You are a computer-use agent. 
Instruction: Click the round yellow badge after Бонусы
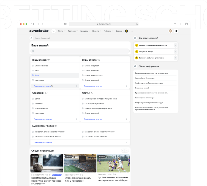[127, 31]
